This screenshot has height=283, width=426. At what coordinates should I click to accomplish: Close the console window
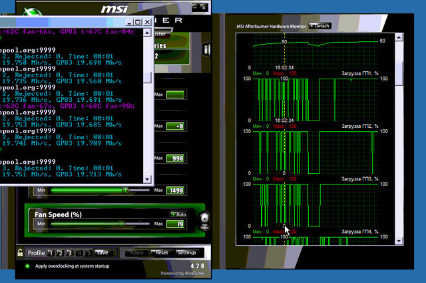[147, 22]
